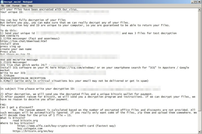Place cursor on the 'FAQ:' line

pyautogui.click(x=3, y=105)
